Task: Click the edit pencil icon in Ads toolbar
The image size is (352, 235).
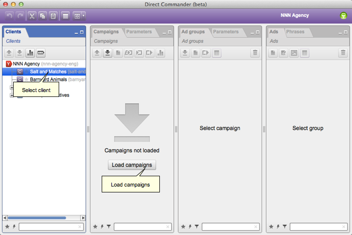Action: pyautogui.click(x=284, y=53)
